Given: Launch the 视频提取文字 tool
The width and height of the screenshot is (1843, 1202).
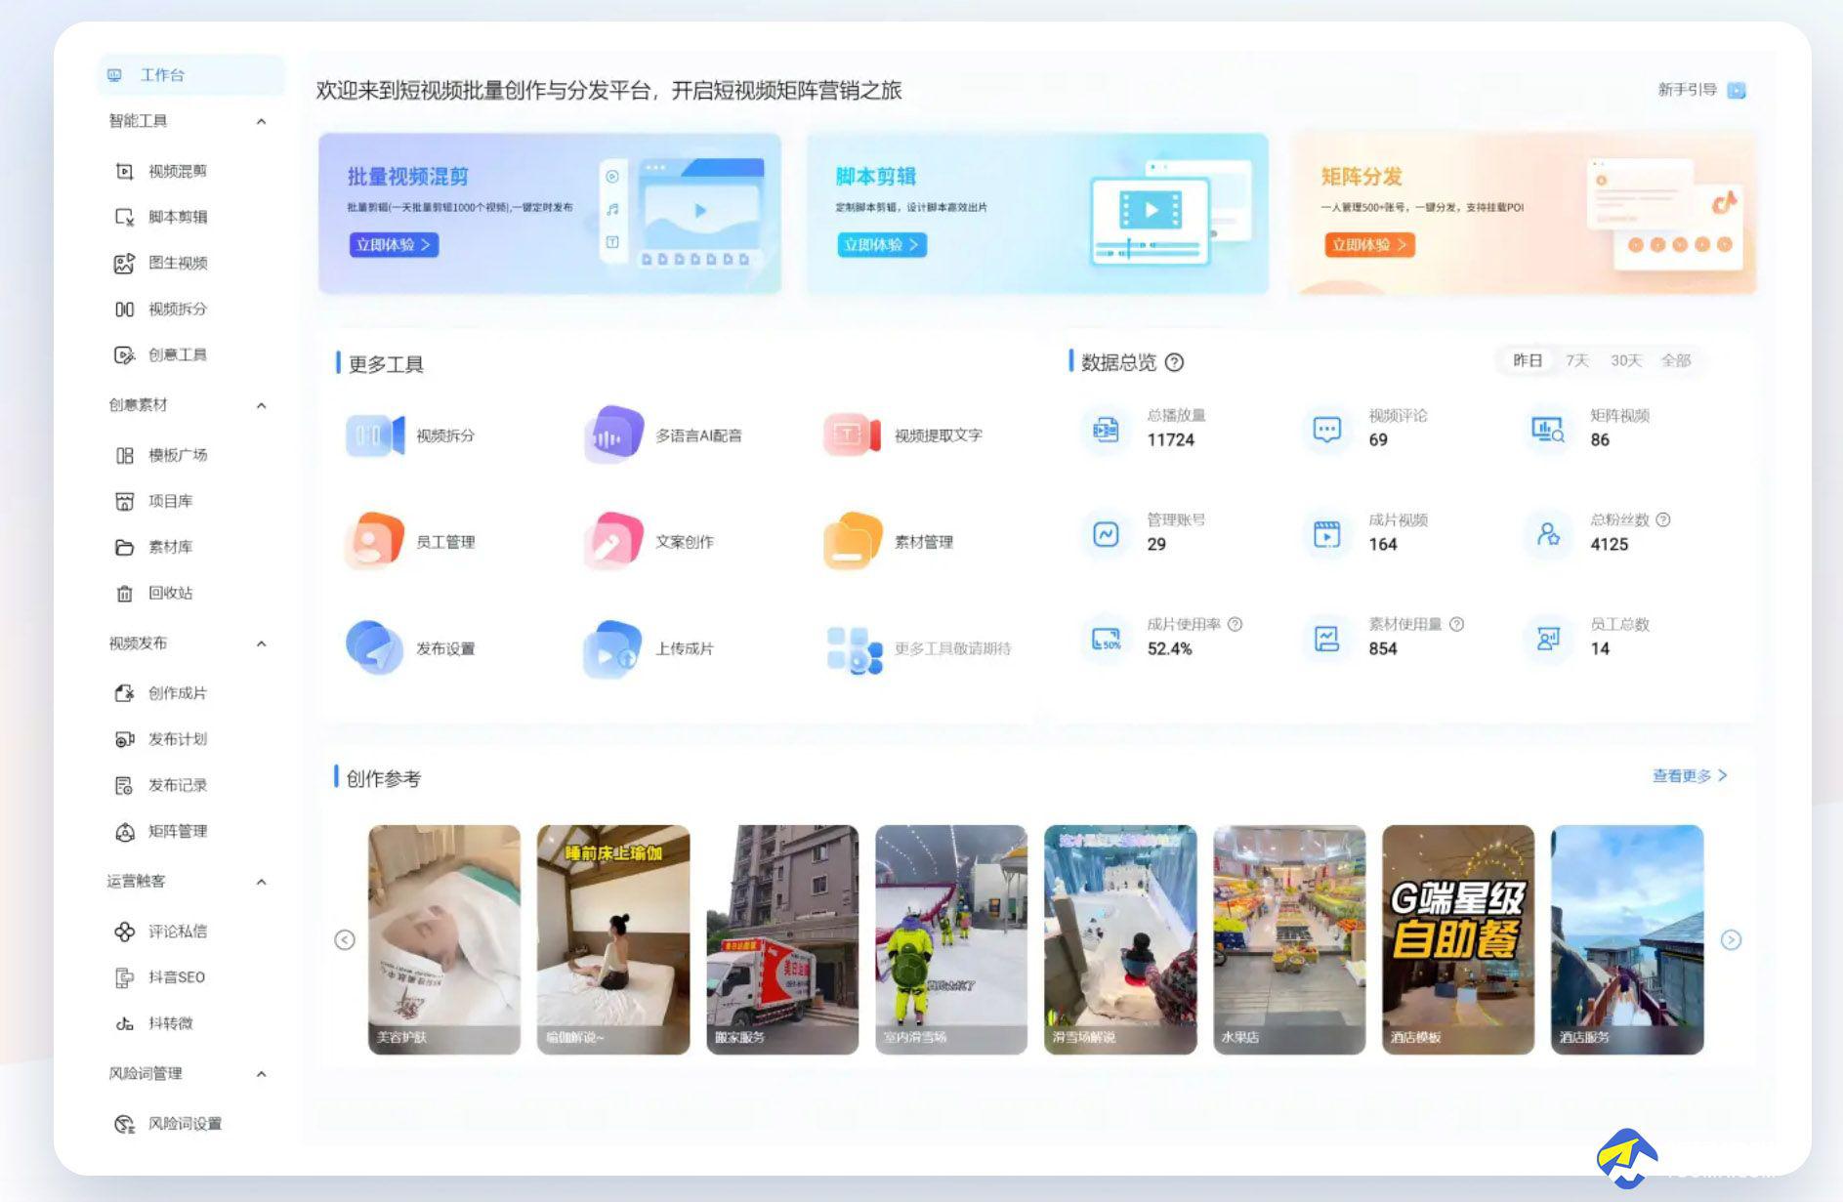Looking at the screenshot, I should 903,435.
